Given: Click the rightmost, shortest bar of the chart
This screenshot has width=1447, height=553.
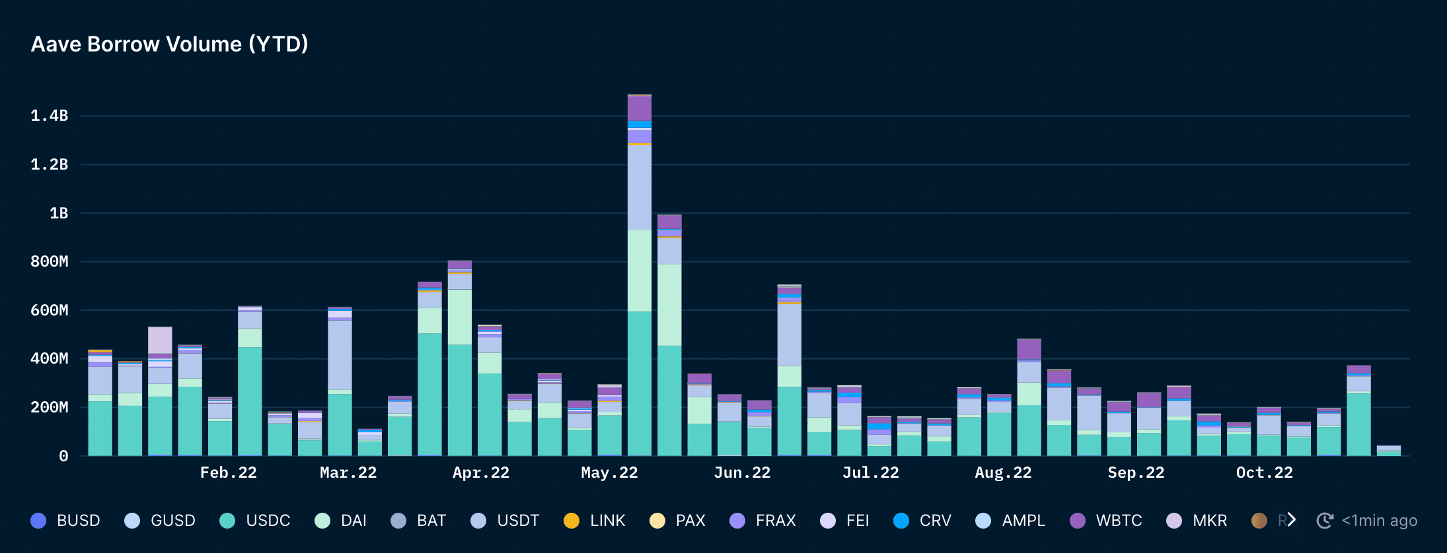Looking at the screenshot, I should [1389, 451].
